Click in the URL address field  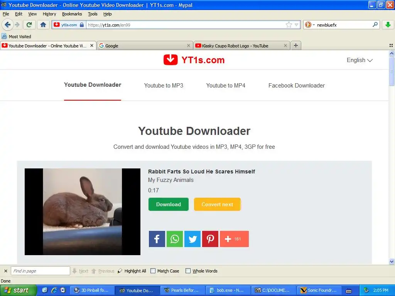tap(186, 25)
